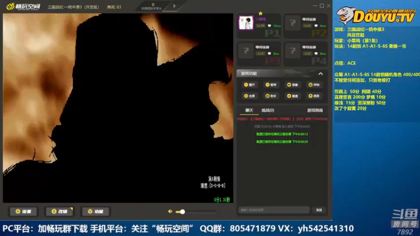The width and height of the screenshot is (420, 236).
Task: Click the red system message in chat
Action: click(282, 119)
